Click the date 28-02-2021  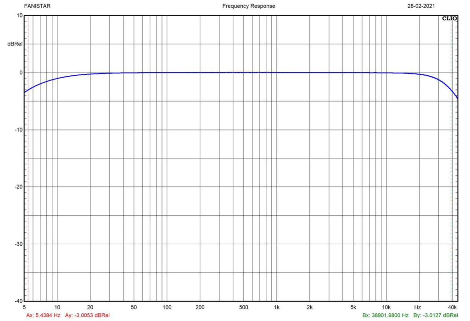[421, 6]
